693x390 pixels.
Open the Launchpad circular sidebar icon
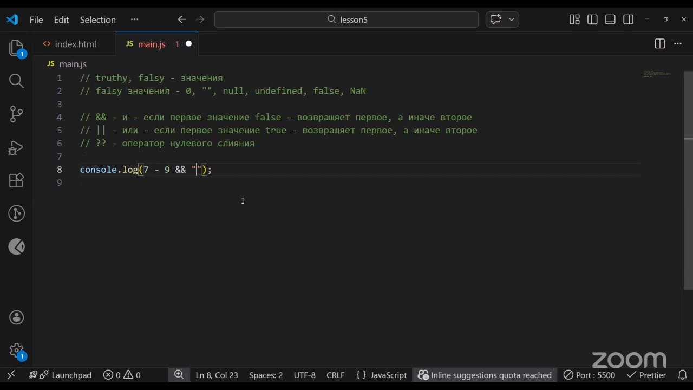click(16, 247)
